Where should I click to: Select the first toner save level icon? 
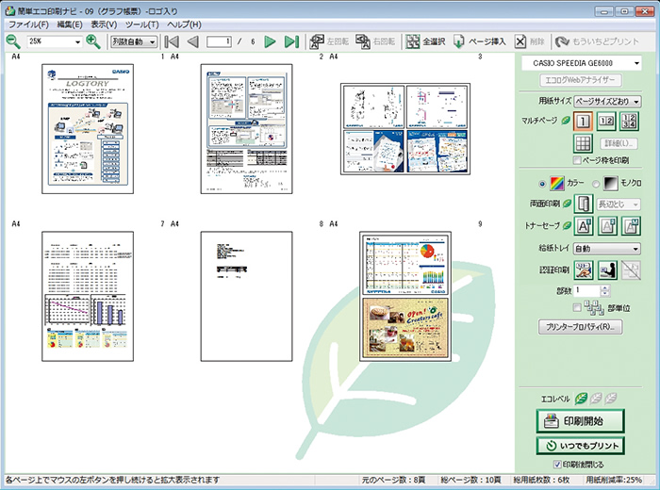tap(584, 225)
